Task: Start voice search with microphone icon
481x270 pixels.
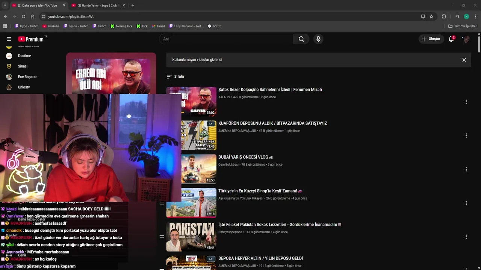Action: [318, 39]
